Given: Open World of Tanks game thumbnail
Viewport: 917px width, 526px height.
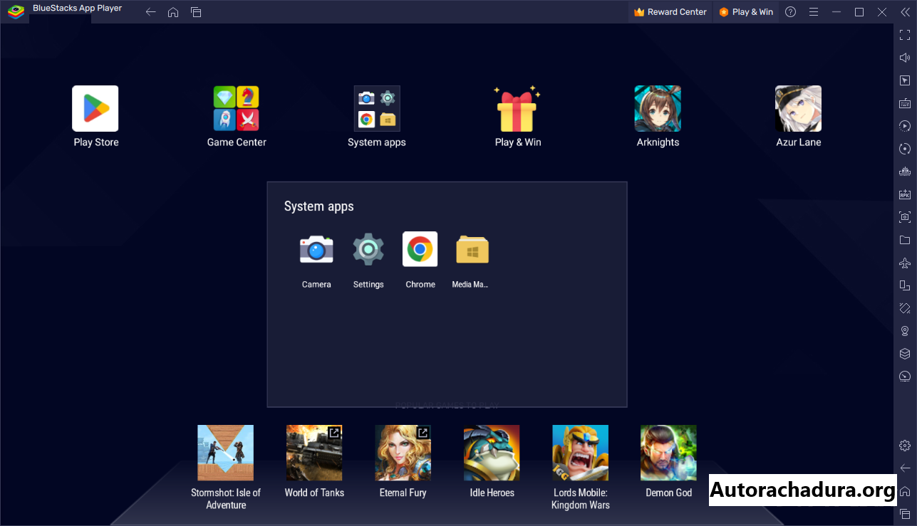Looking at the screenshot, I should (x=314, y=453).
